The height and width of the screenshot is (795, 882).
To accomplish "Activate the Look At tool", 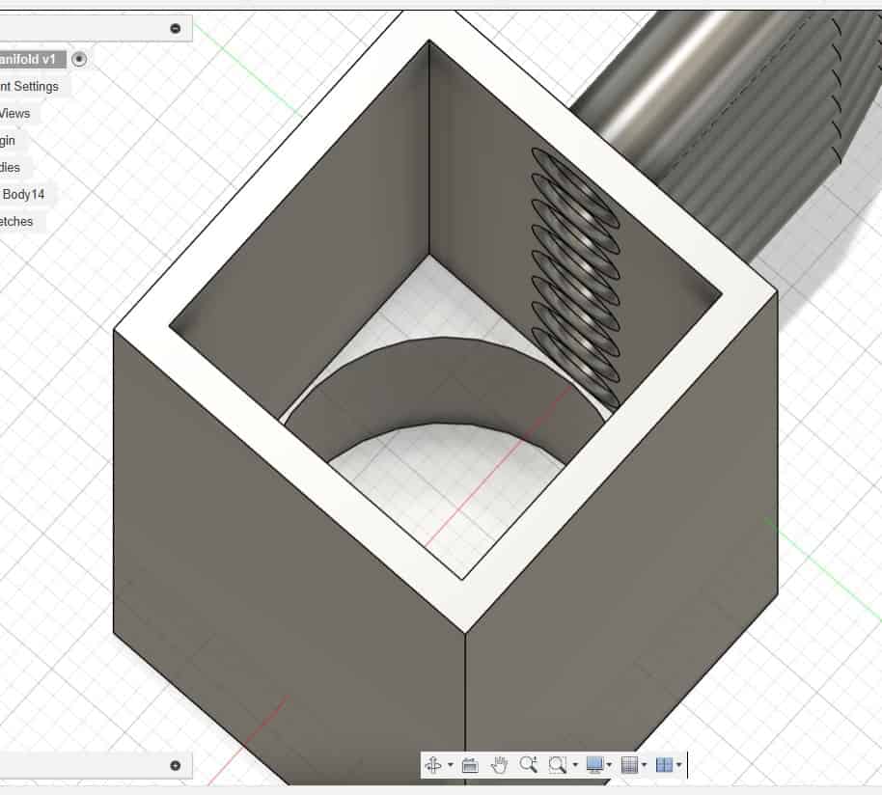I will point(470,765).
